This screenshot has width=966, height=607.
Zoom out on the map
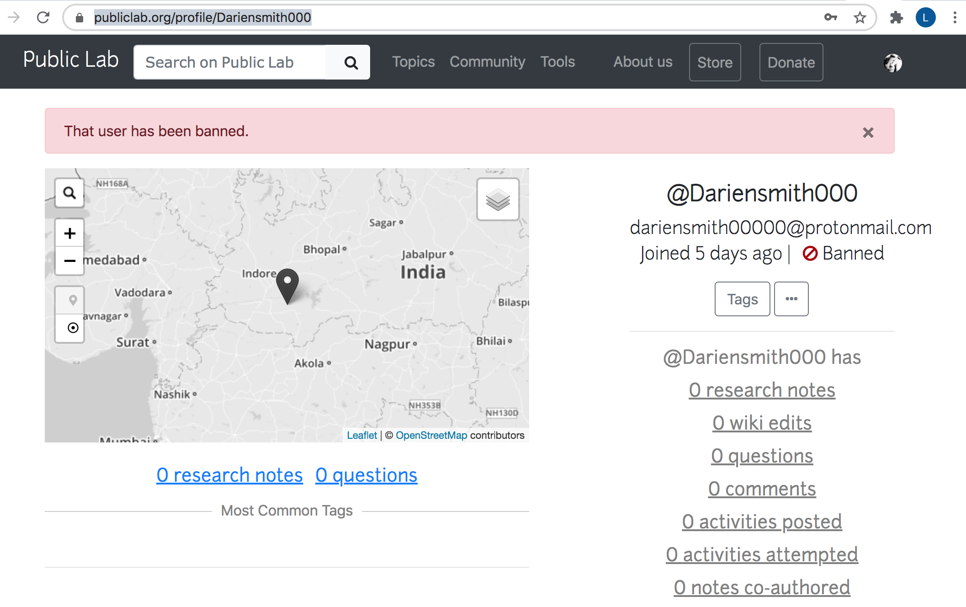click(x=69, y=261)
